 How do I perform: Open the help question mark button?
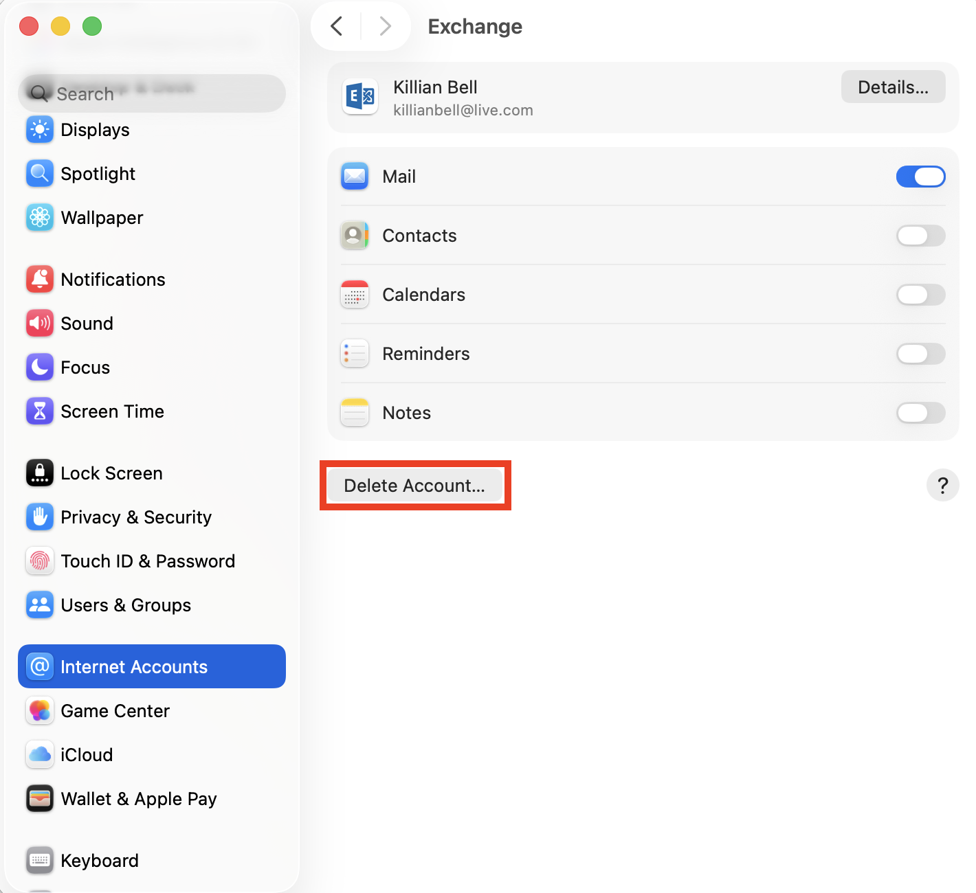(942, 486)
